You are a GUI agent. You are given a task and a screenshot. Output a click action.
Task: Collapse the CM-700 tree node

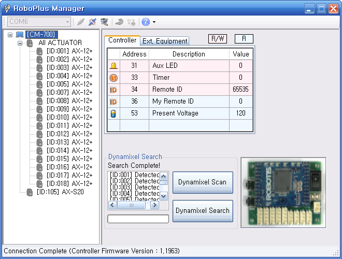click(10, 35)
